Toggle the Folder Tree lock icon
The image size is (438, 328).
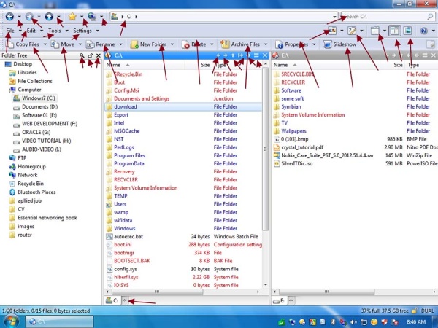pyautogui.click(x=90, y=55)
